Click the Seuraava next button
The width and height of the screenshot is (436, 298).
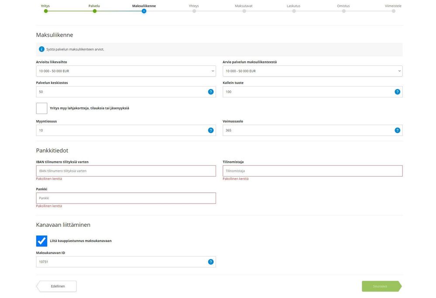tap(382, 286)
